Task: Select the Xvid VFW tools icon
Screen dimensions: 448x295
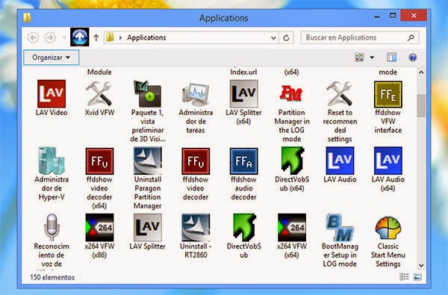Action: pyautogui.click(x=99, y=94)
